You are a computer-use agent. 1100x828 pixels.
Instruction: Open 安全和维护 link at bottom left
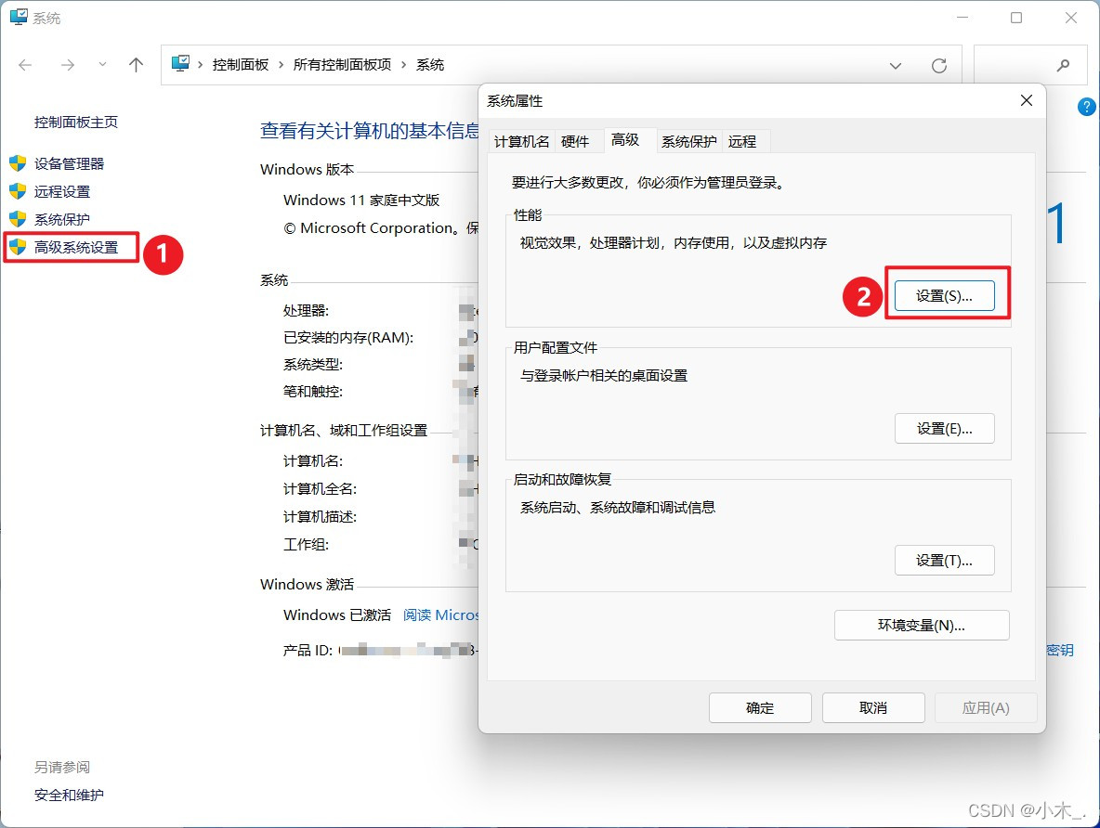[x=69, y=796]
